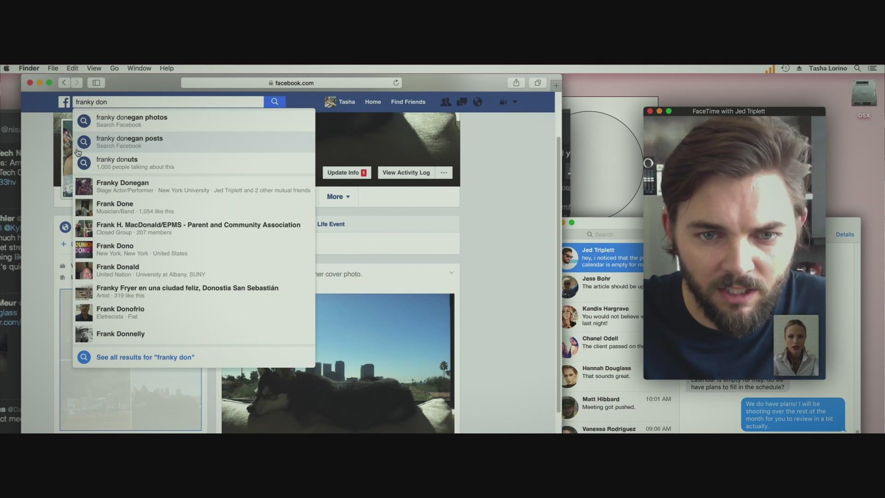Click Time Machine menu bar icon

785,68
